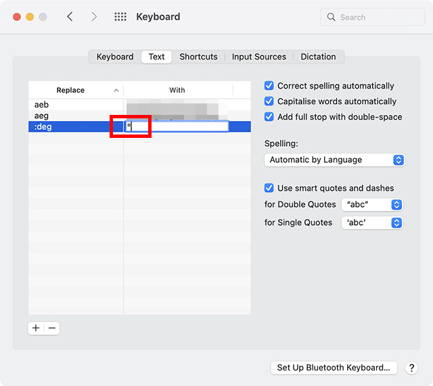Show all preferences grid icon
Screen dimensions: 433x386
[x=120, y=17]
